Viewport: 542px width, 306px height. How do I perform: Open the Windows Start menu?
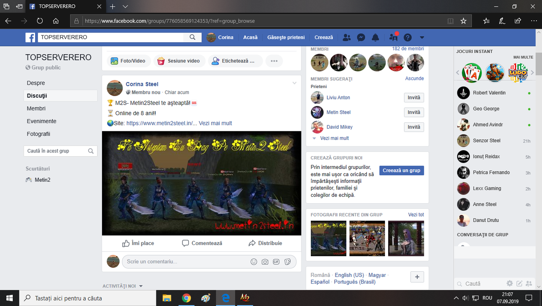10,298
